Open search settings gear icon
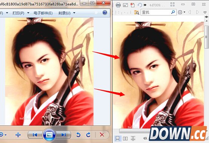This screenshot has height=143, width=209. [x=180, y=12]
